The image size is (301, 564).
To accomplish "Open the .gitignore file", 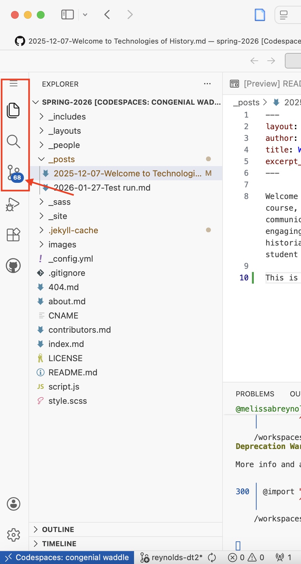I will coord(126,273).
